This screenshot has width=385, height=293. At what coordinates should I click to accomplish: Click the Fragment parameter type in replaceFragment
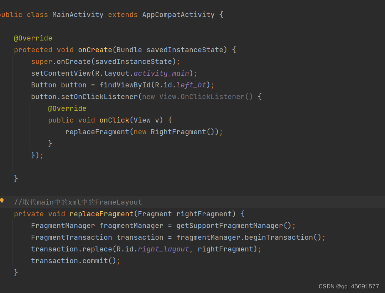click(x=155, y=214)
